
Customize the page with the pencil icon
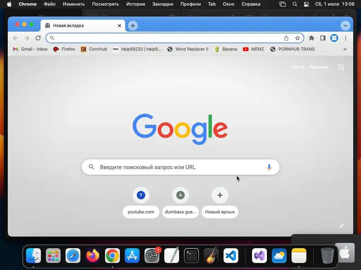point(342,225)
